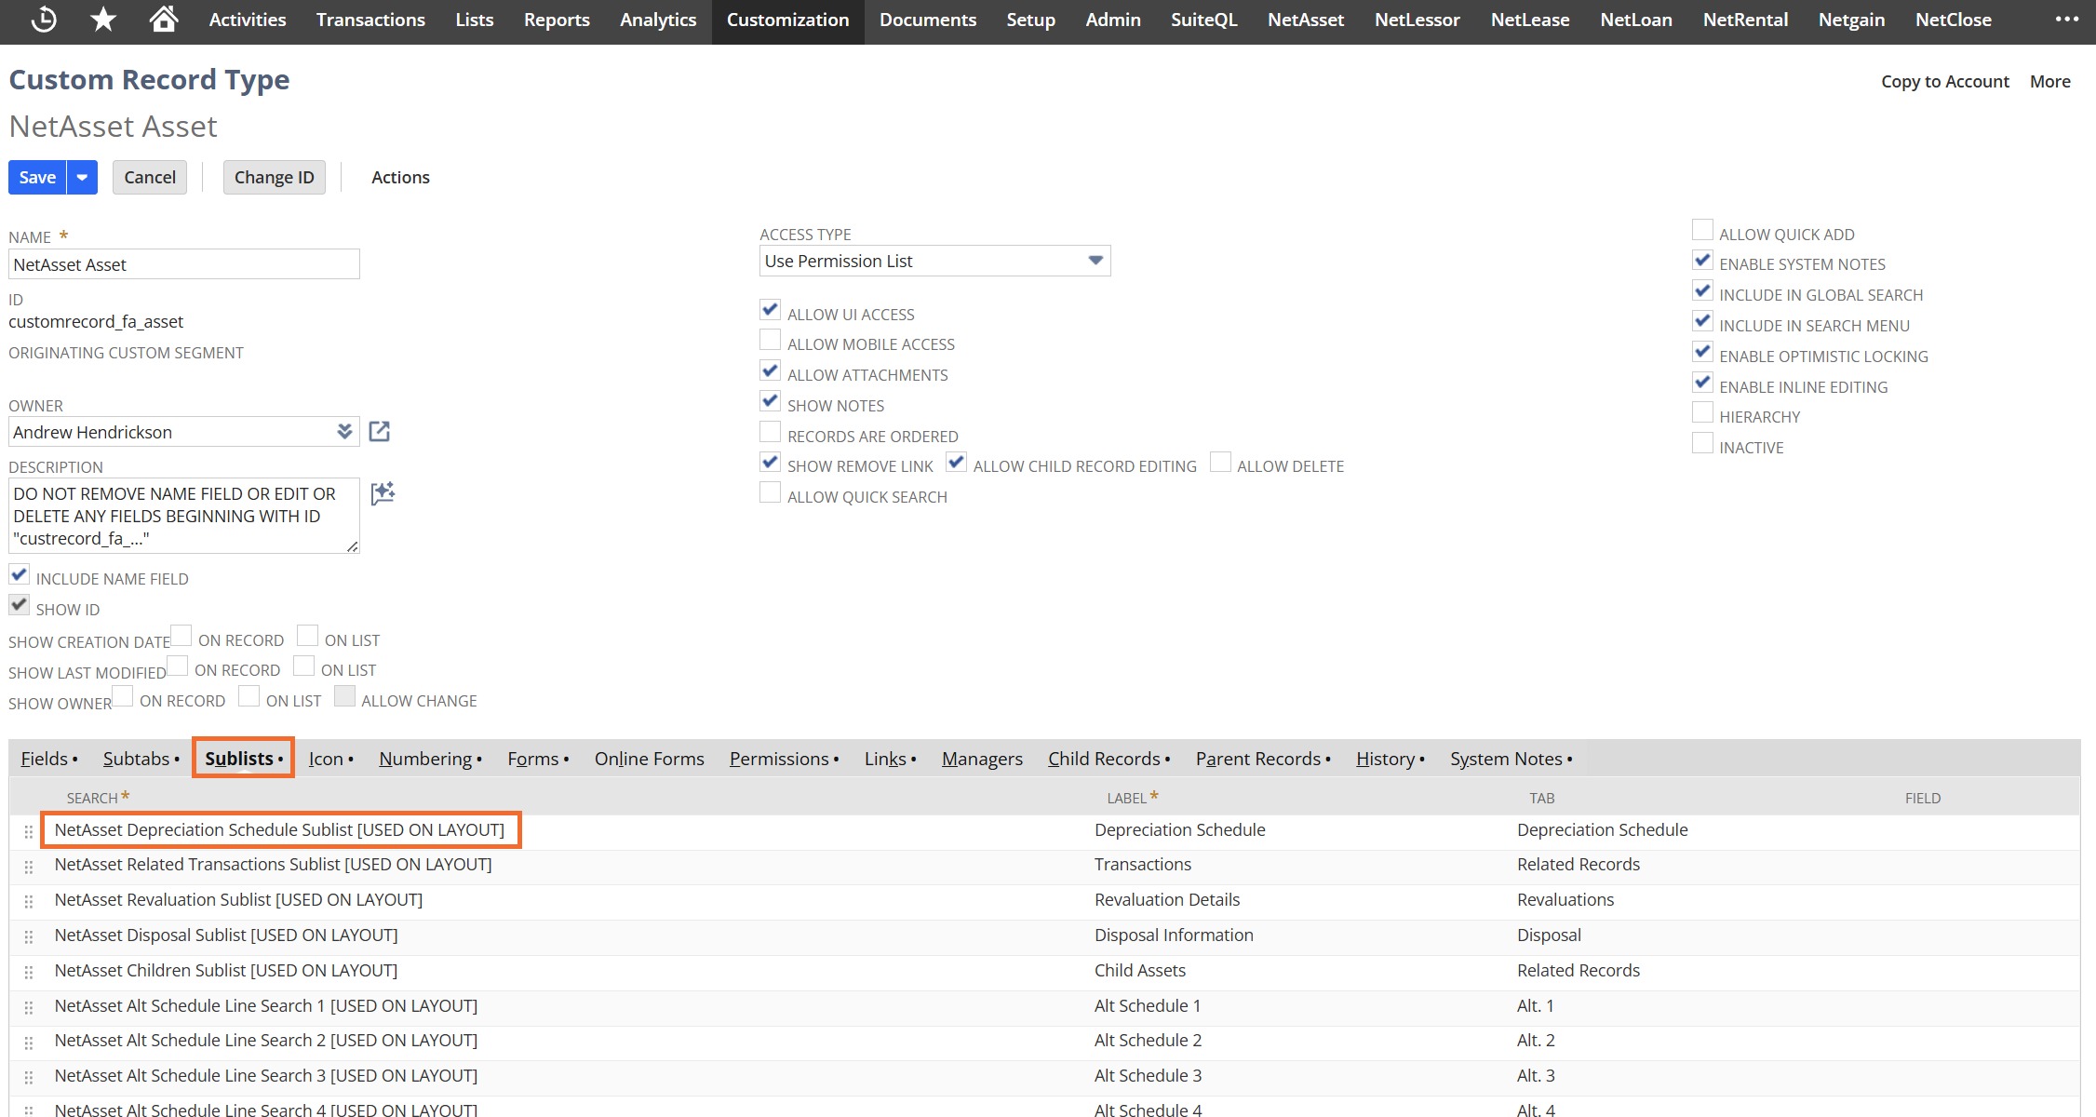Click the Name input field
This screenshot has width=2096, height=1117.
pos(184,264)
